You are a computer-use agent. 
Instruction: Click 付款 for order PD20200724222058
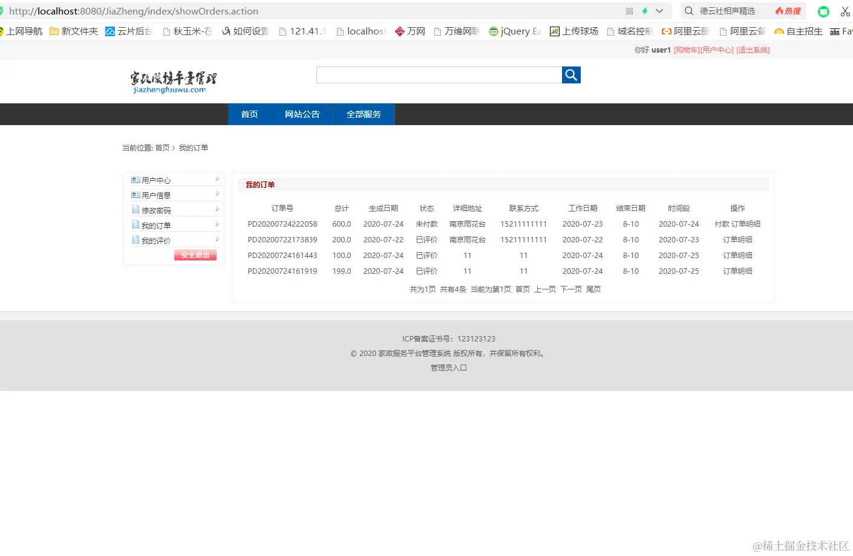pyautogui.click(x=722, y=224)
